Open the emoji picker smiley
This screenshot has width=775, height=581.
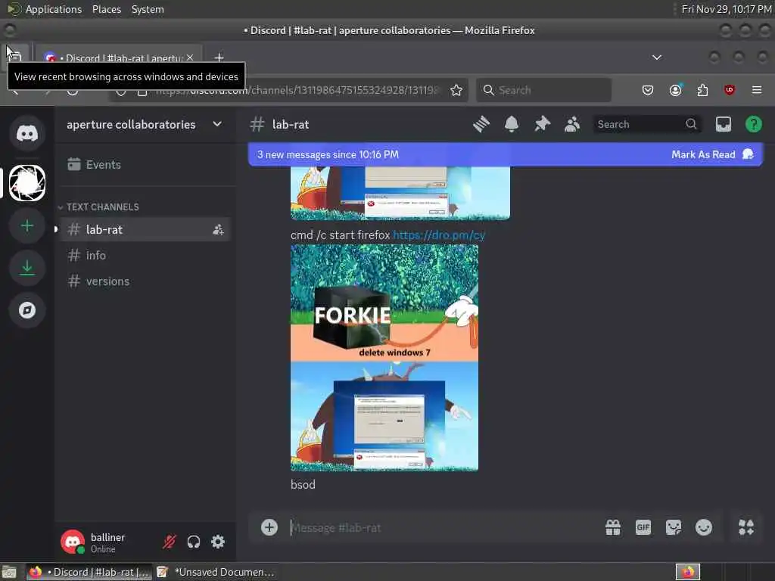(703, 527)
